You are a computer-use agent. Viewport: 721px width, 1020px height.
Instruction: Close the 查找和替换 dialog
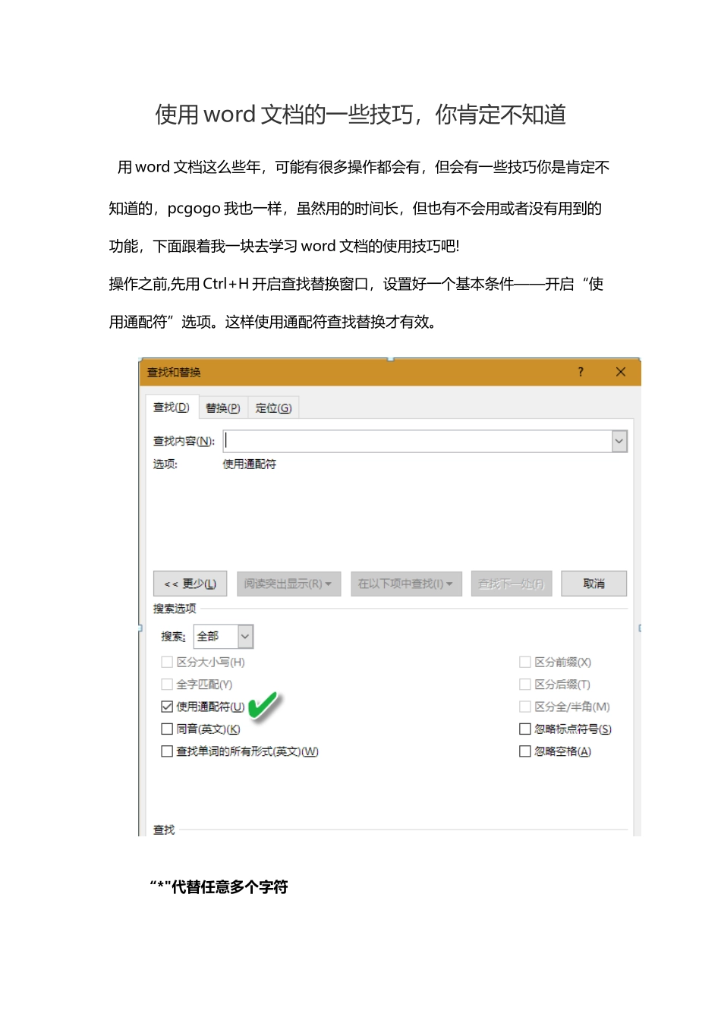[621, 372]
